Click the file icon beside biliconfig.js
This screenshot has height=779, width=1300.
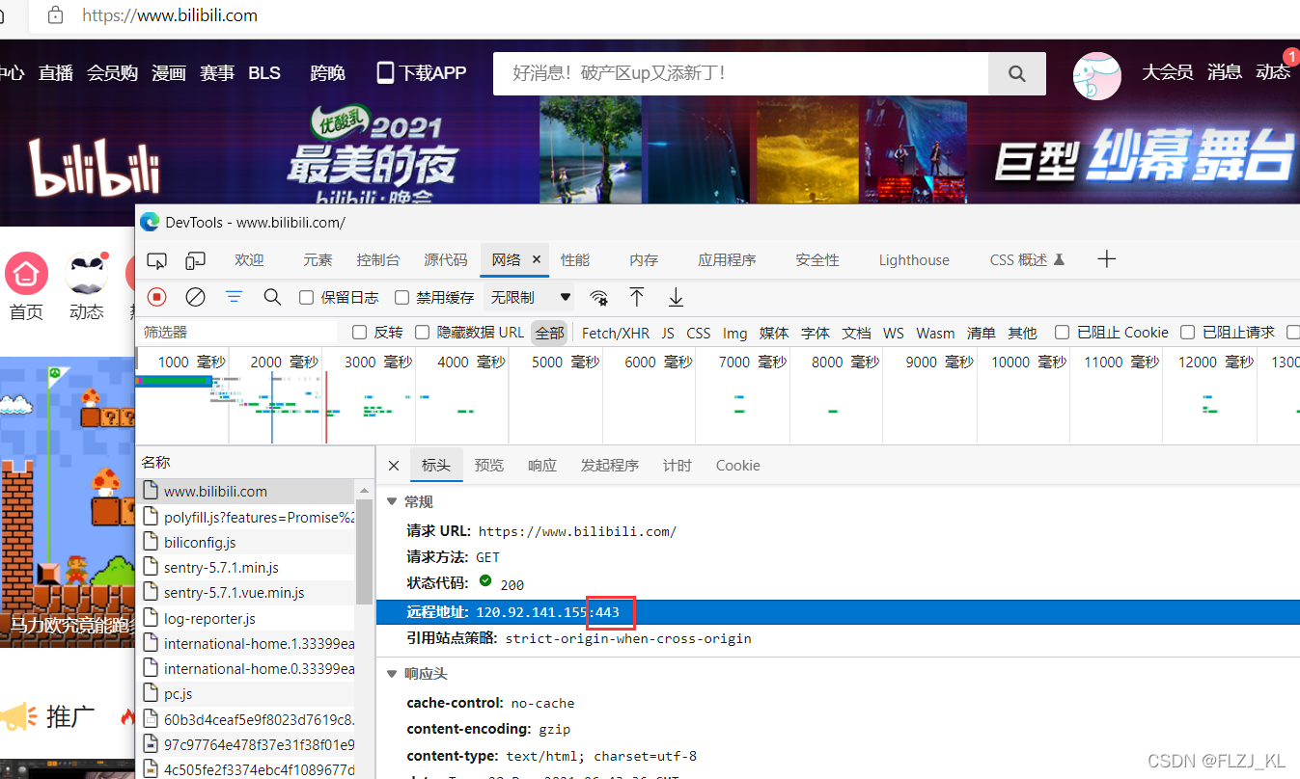pos(150,543)
